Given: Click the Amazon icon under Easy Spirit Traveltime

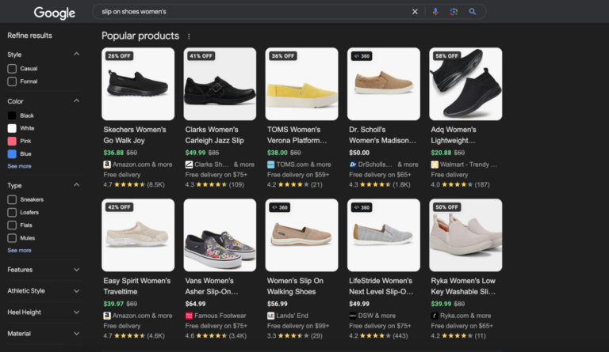Looking at the screenshot, I should [x=107, y=316].
